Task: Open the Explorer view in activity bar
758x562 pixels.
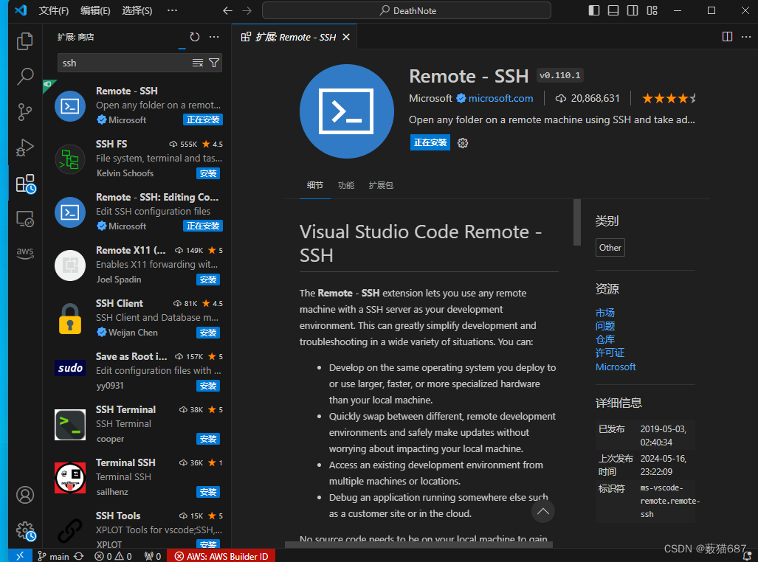Action: click(24, 41)
